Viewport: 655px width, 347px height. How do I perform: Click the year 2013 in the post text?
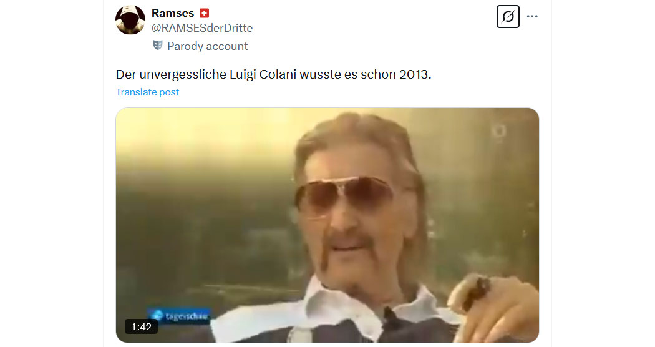pyautogui.click(x=415, y=74)
